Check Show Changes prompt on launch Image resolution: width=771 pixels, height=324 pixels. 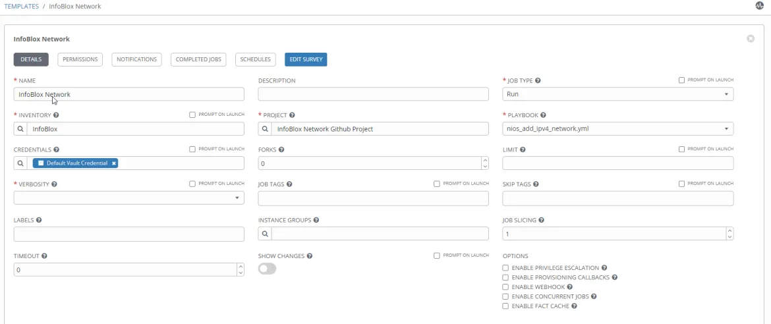coord(437,255)
